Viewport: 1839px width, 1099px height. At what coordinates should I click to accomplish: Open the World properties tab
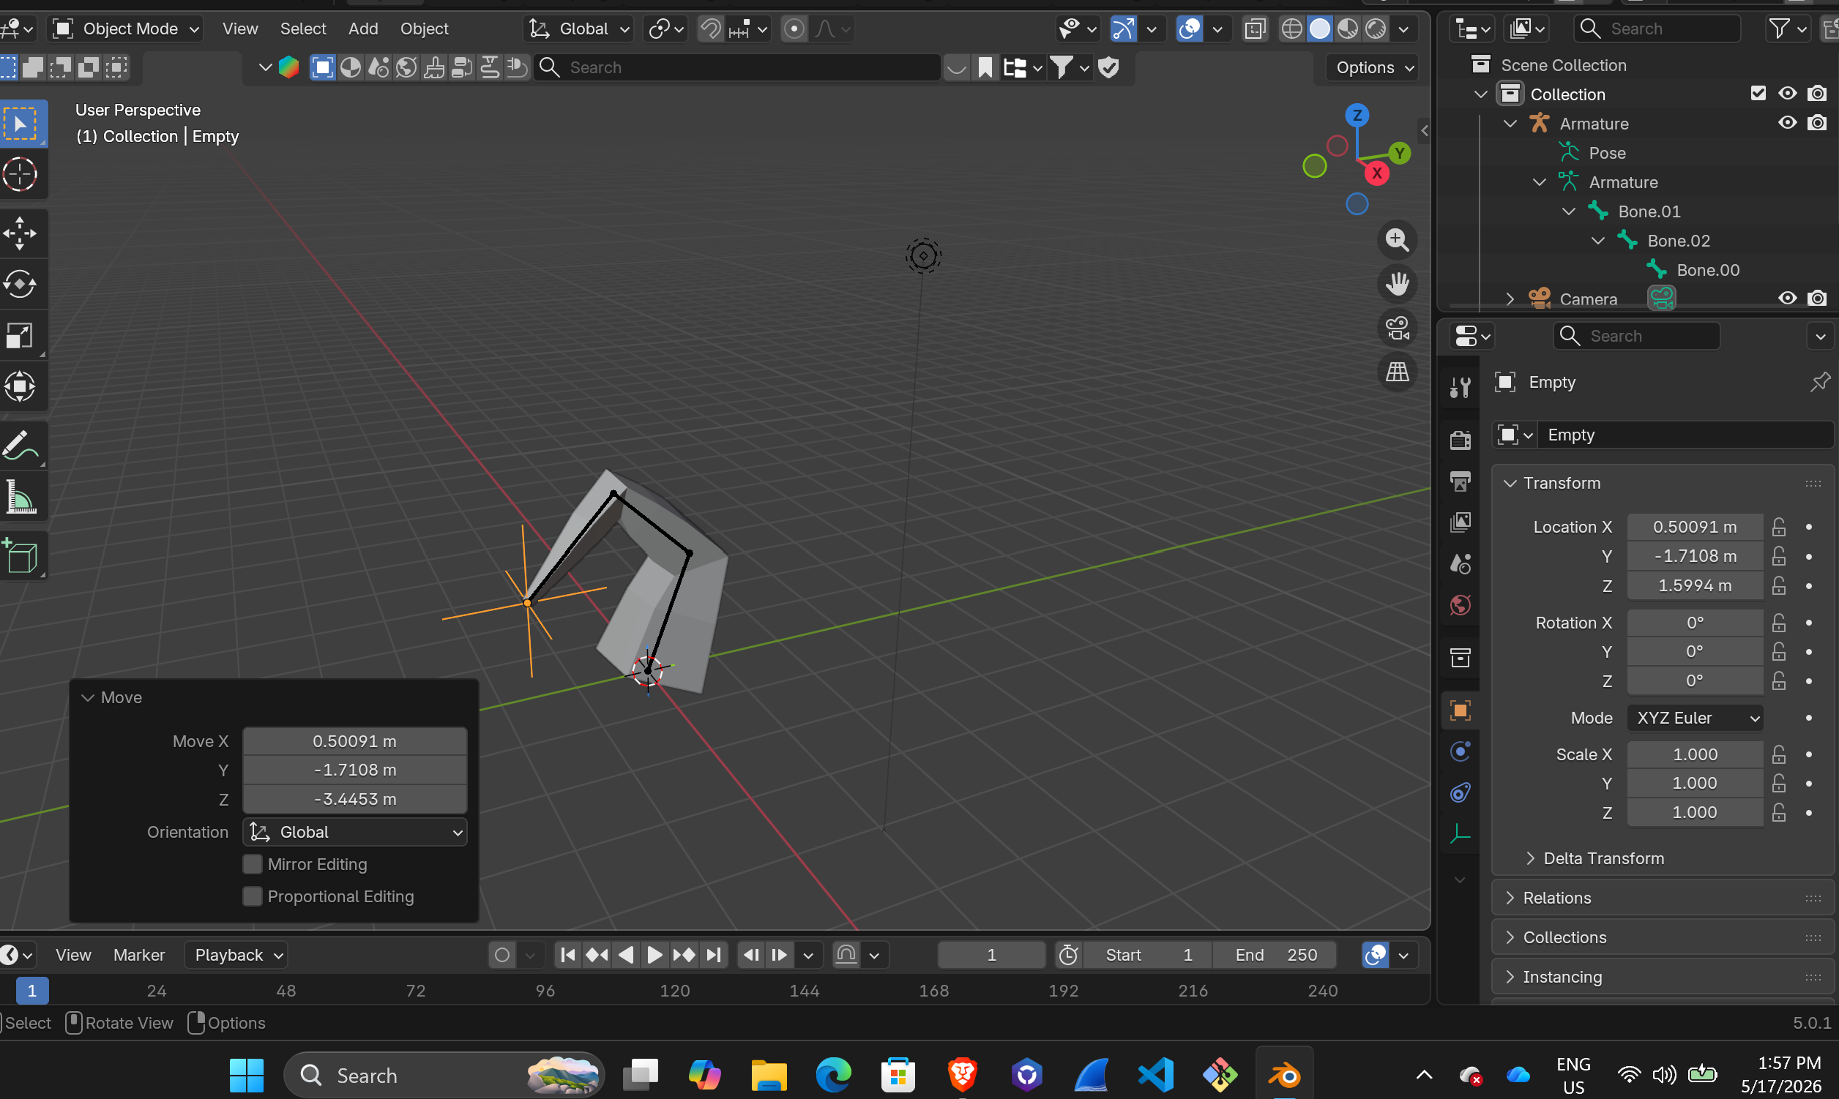coord(1460,605)
